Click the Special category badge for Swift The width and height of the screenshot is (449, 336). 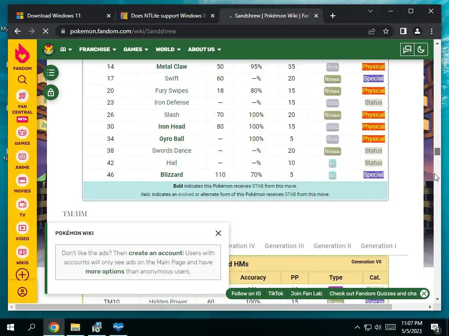pos(374,79)
